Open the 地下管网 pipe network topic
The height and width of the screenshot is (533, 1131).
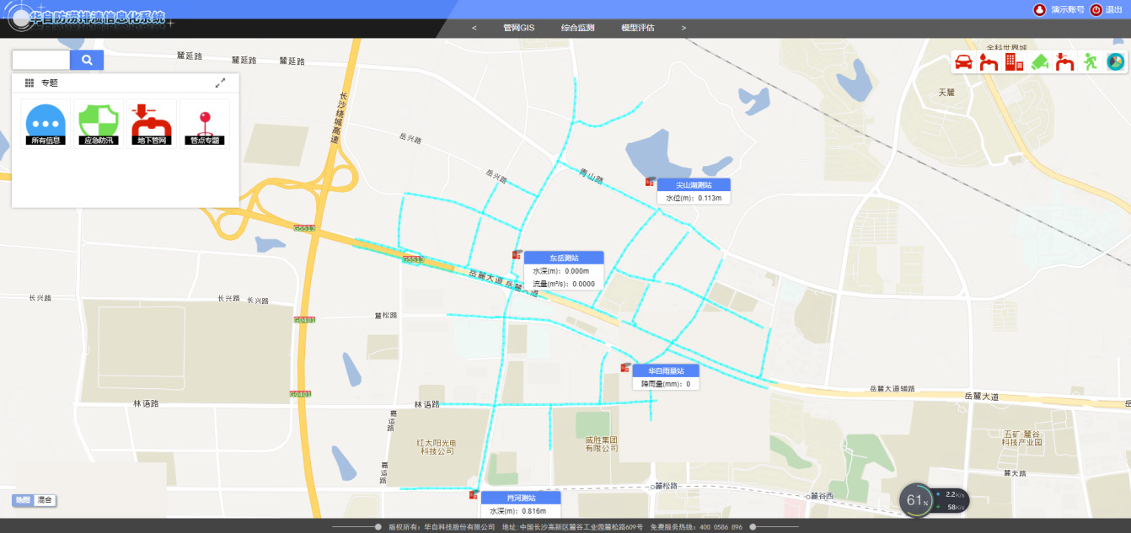[152, 124]
